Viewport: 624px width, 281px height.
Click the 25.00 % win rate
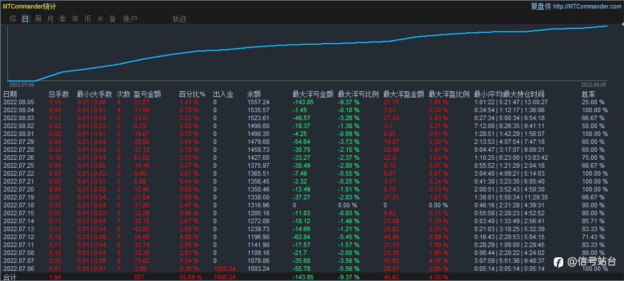pyautogui.click(x=593, y=102)
